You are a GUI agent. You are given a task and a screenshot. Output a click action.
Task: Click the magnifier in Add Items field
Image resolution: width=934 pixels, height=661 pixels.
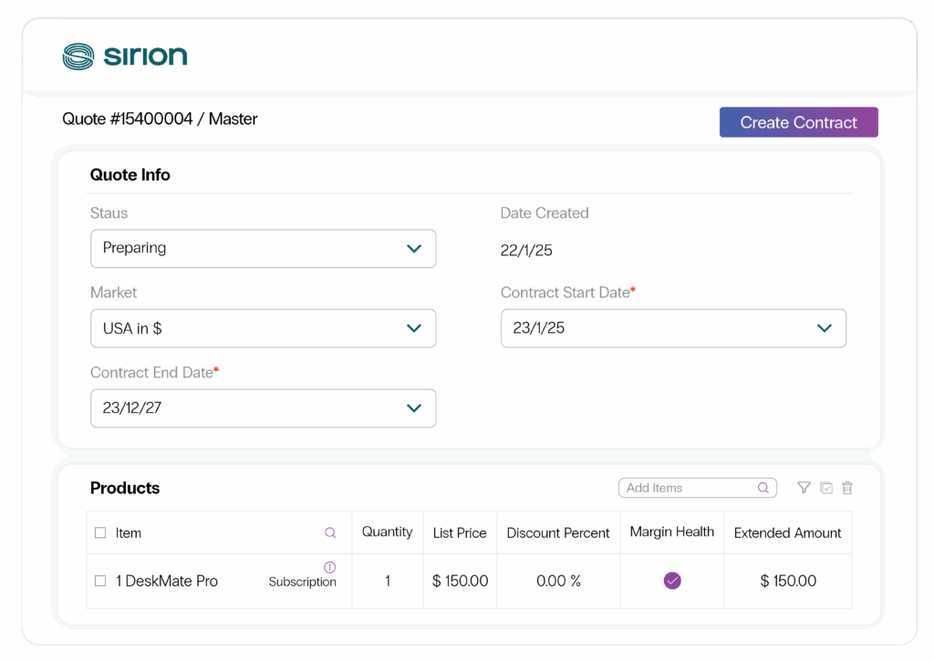763,488
